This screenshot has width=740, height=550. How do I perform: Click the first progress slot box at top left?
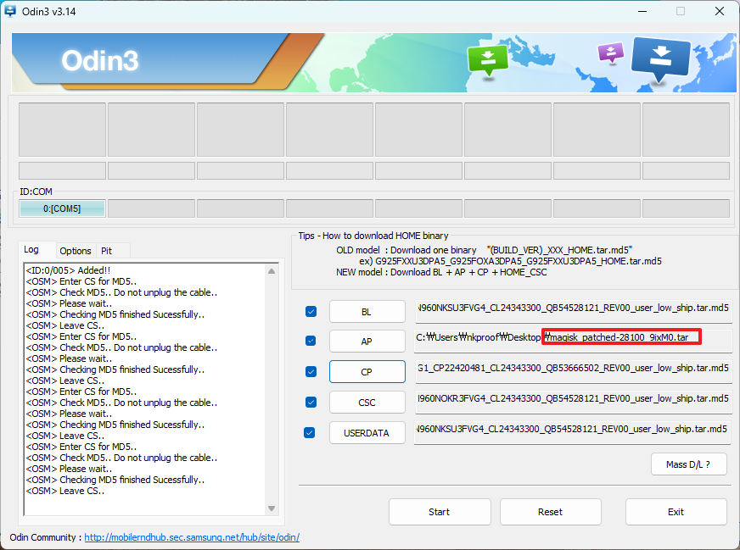point(62,130)
